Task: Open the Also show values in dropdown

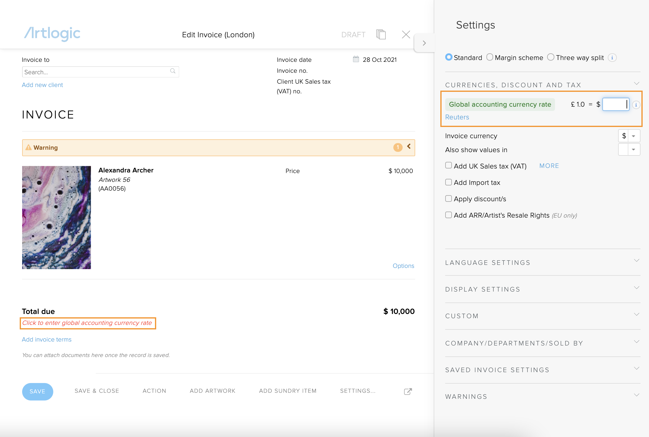Action: 629,149
